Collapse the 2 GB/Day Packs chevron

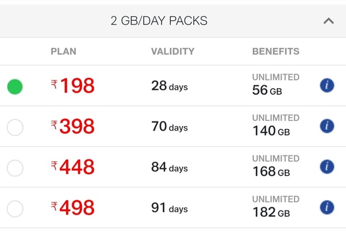pos(328,21)
